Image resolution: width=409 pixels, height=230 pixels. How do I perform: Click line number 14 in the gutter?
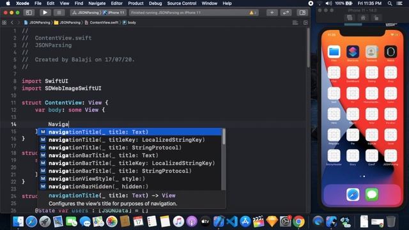tap(13, 125)
